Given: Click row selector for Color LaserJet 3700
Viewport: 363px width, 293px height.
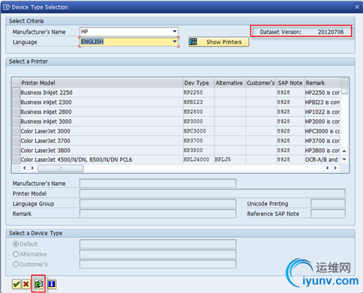Looking at the screenshot, I should (x=16, y=141).
